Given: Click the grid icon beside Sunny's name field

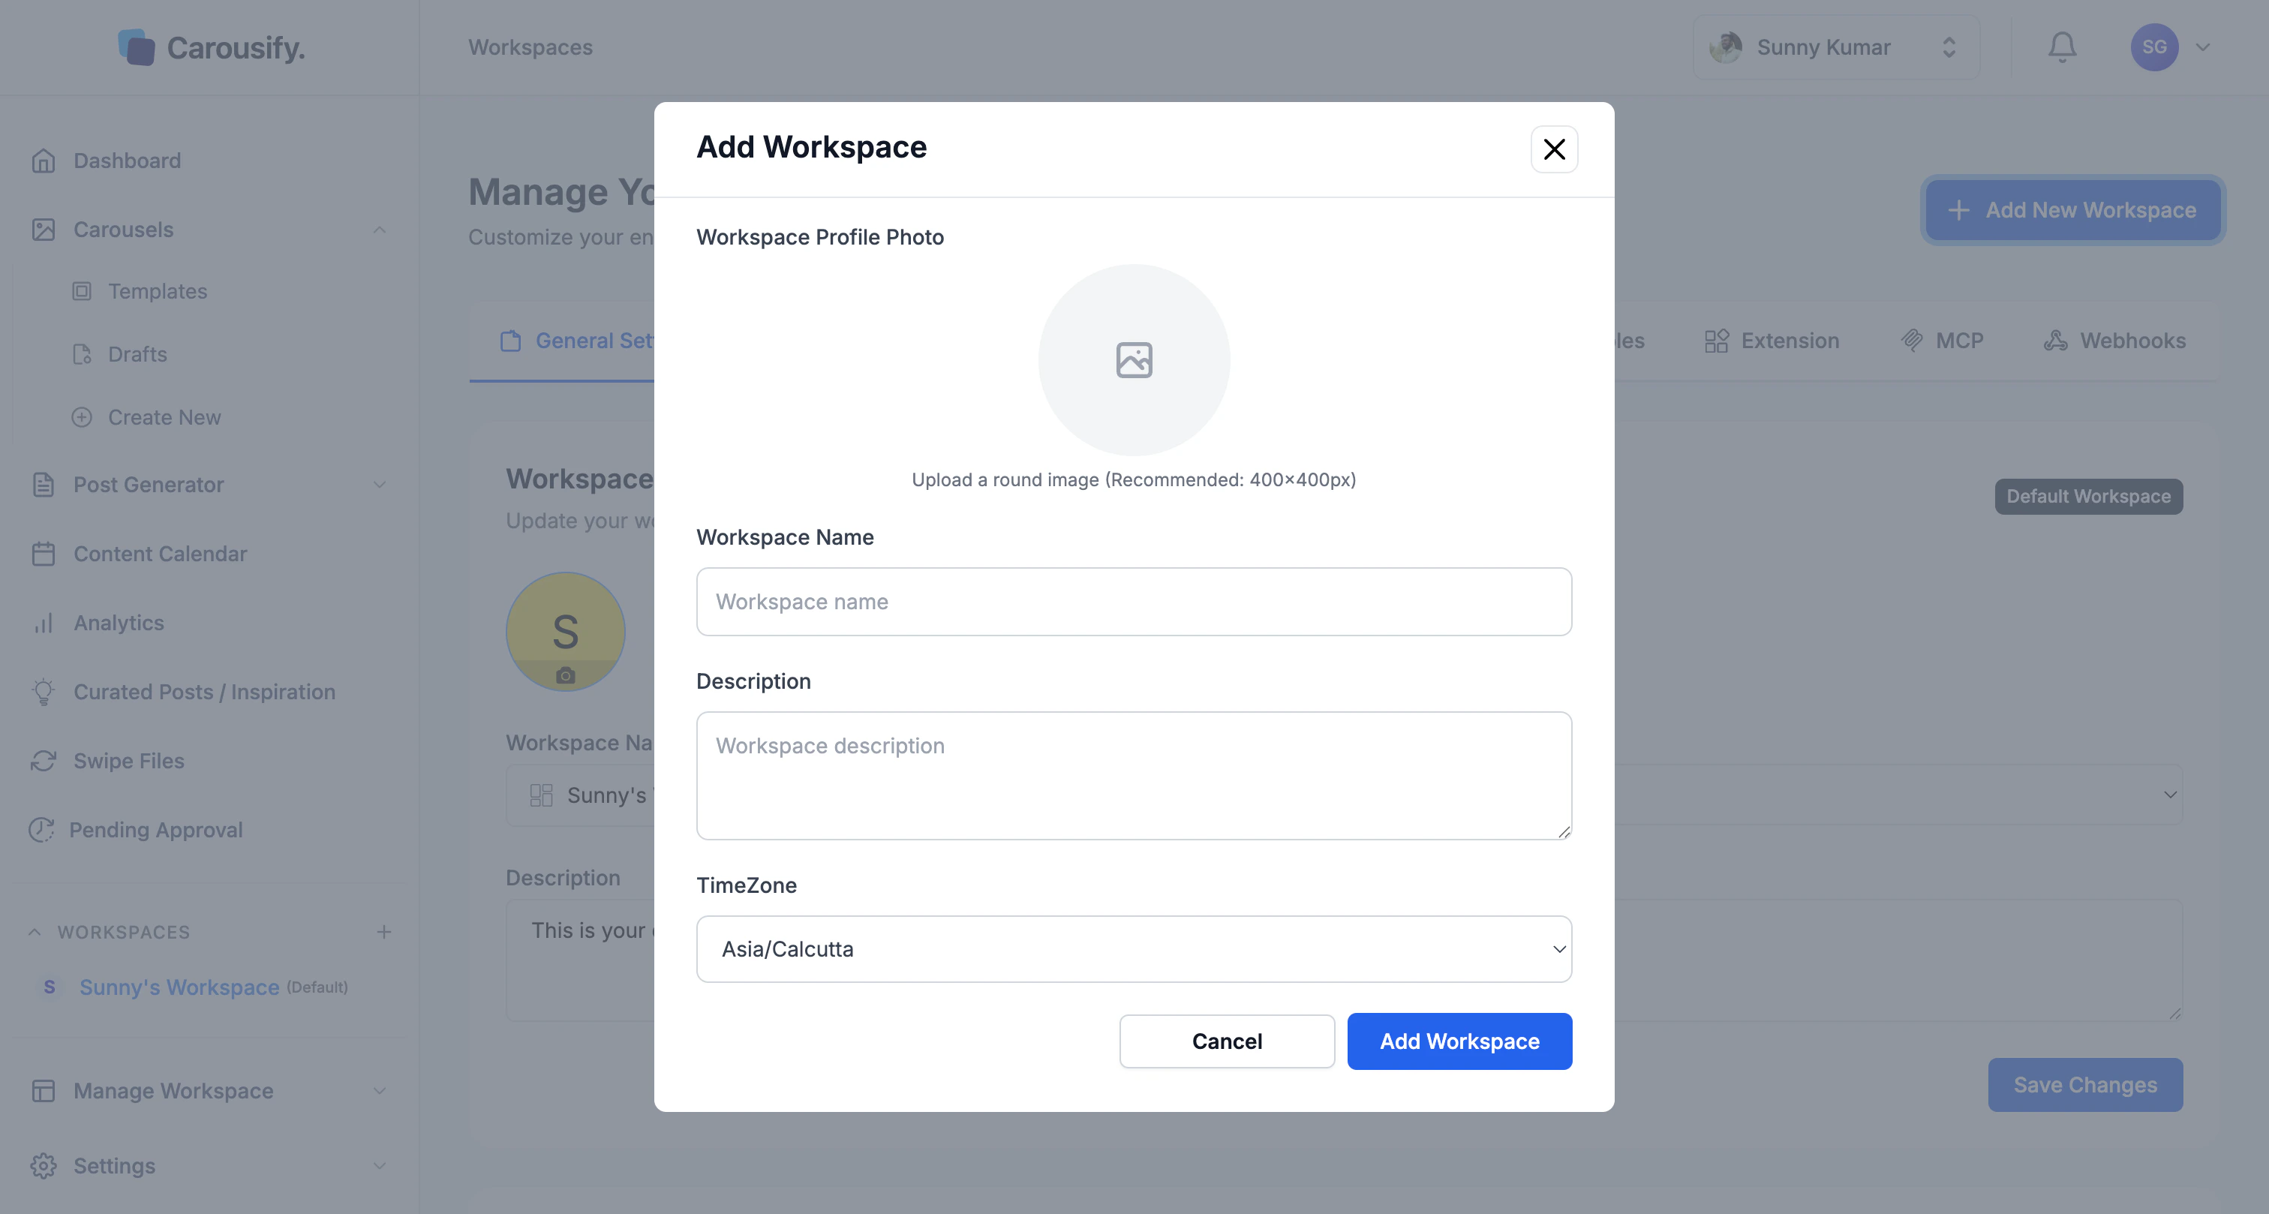Looking at the screenshot, I should (541, 795).
